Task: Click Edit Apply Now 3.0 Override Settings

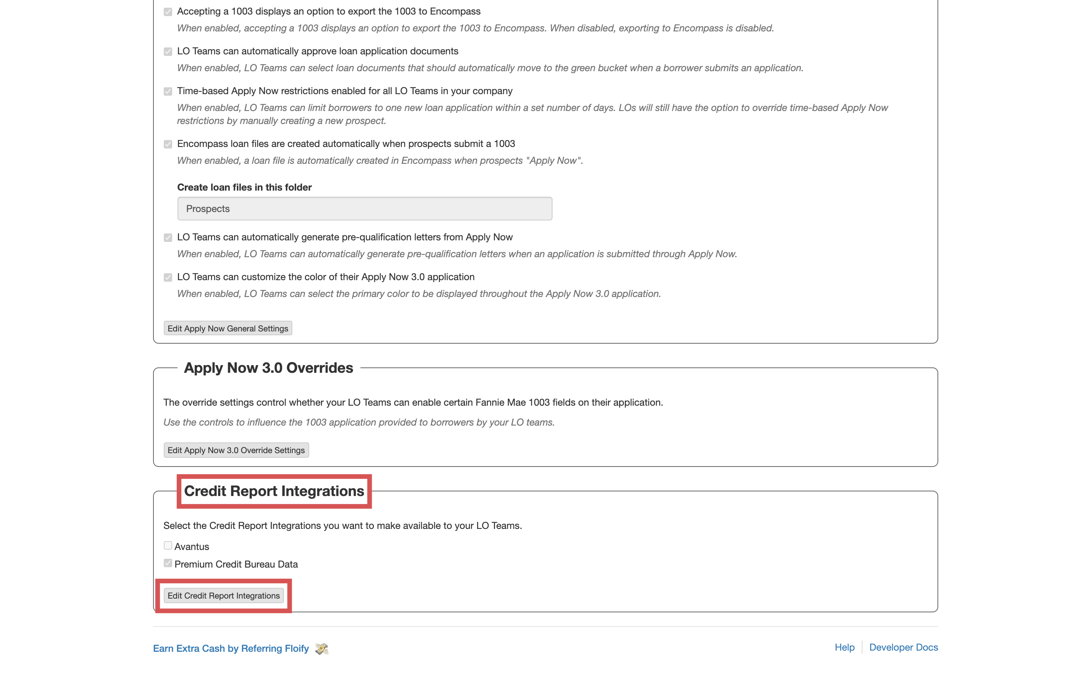Action: (236, 450)
